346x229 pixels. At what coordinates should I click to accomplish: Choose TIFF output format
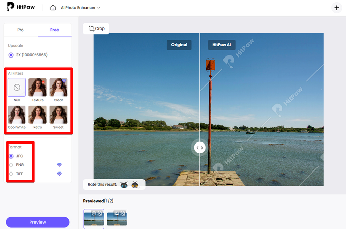coord(16,174)
